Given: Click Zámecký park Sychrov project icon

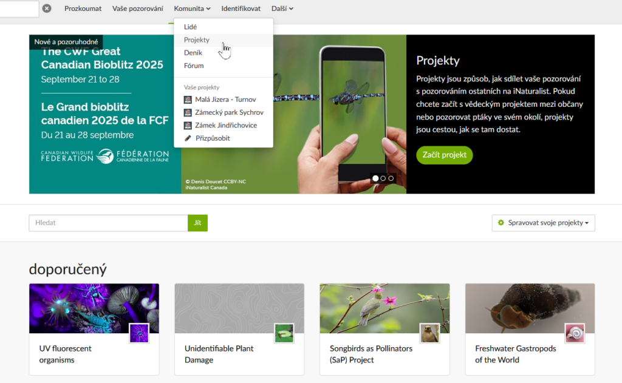Looking at the screenshot, I should point(188,112).
